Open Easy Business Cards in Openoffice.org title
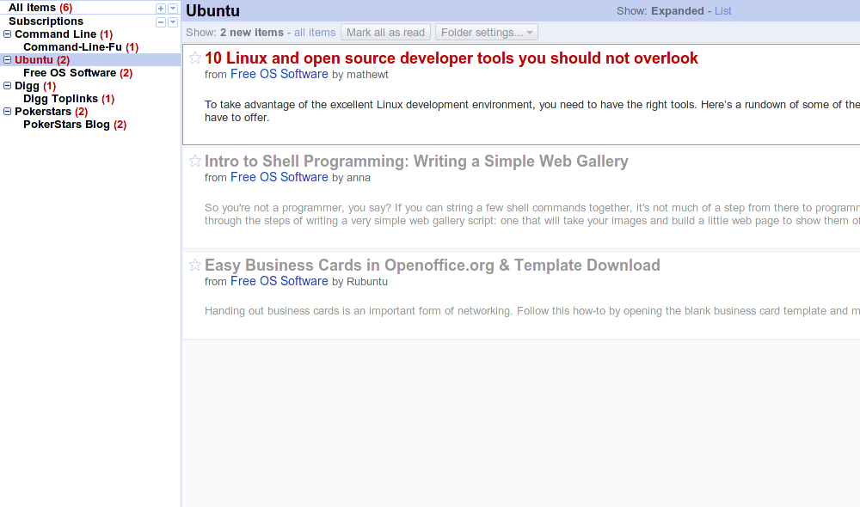Viewport: 860px width, 507px height. 433,266
